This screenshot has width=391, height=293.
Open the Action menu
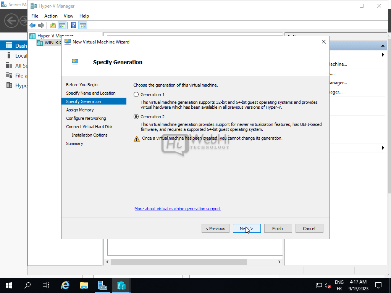[x=51, y=16]
